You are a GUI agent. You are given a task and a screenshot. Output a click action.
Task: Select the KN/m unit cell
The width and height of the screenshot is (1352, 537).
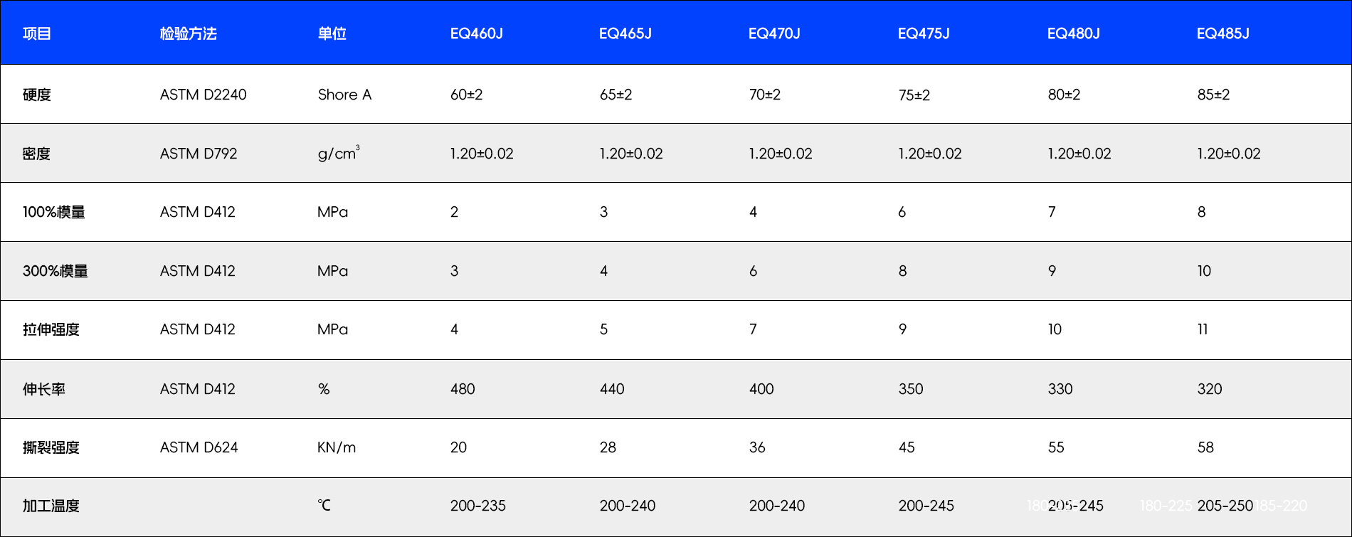(x=337, y=447)
